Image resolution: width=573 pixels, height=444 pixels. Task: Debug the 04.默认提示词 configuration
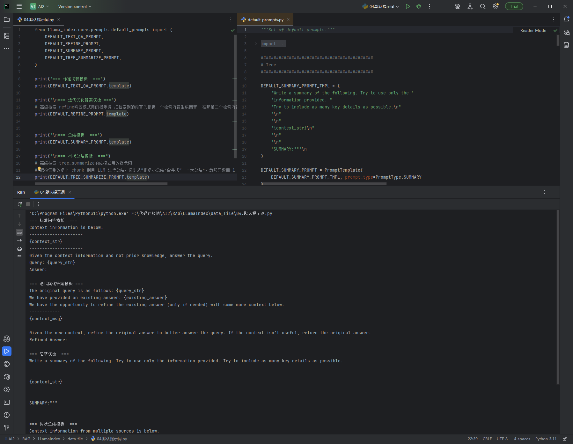pyautogui.click(x=419, y=6)
